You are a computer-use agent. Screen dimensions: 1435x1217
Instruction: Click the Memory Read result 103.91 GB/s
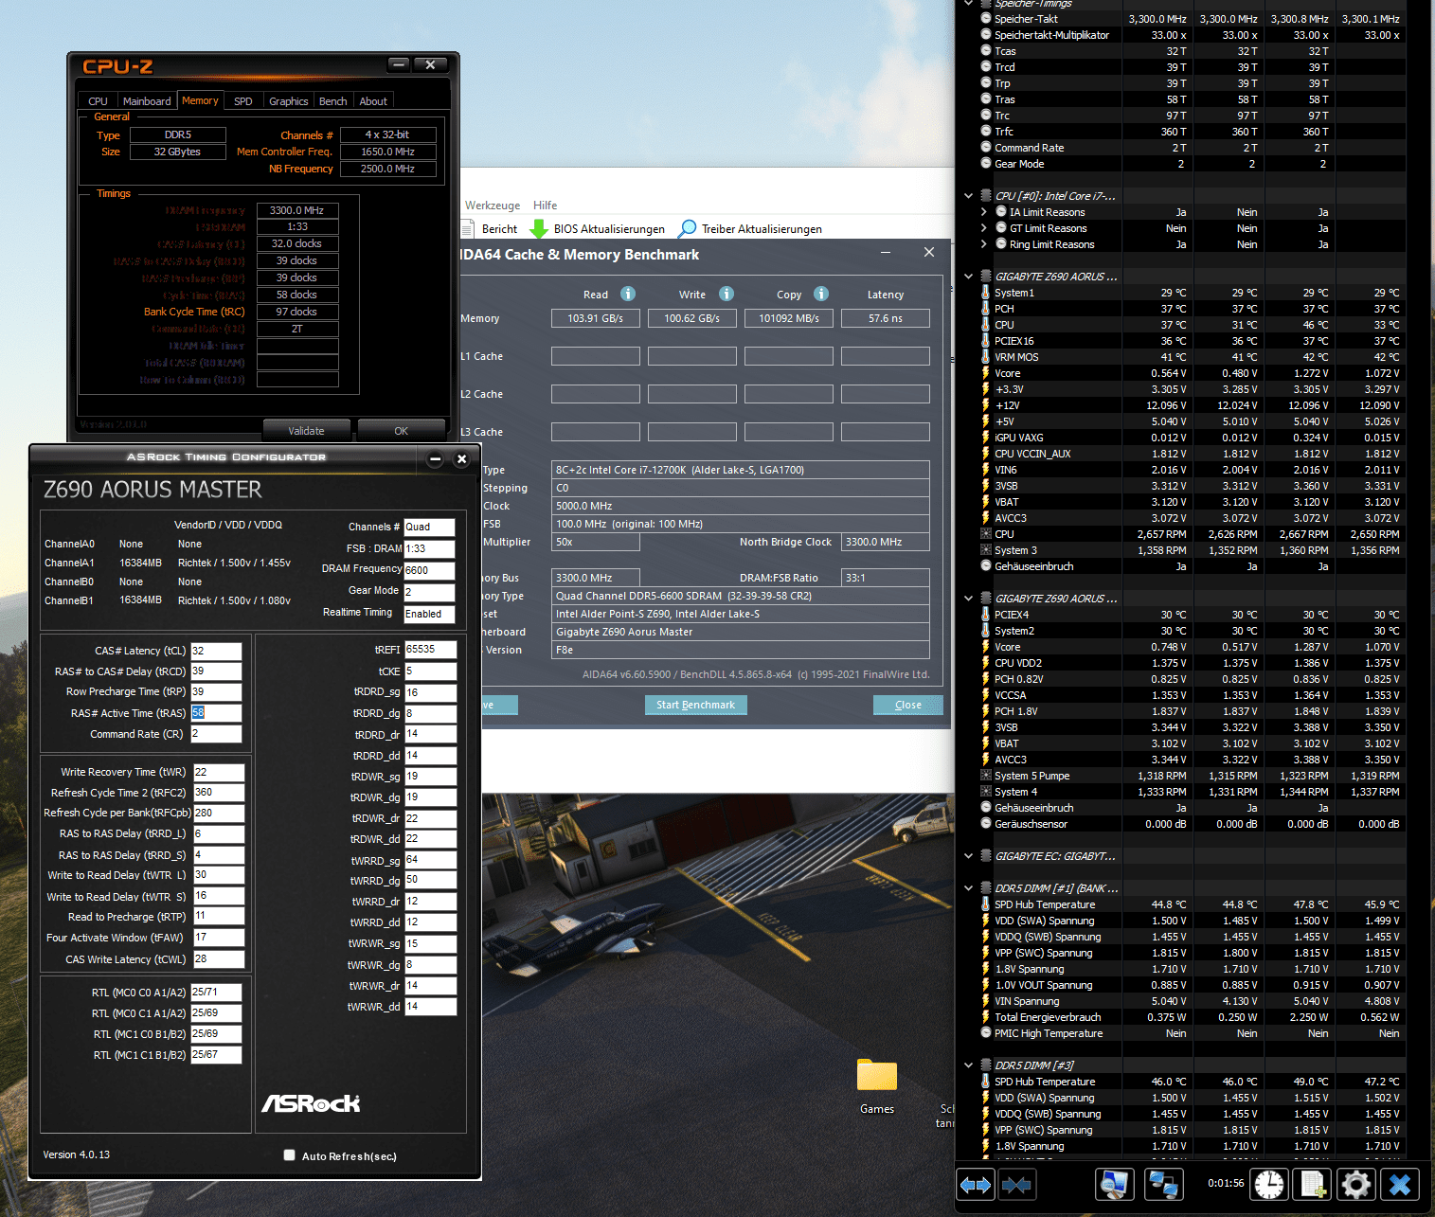coord(596,318)
